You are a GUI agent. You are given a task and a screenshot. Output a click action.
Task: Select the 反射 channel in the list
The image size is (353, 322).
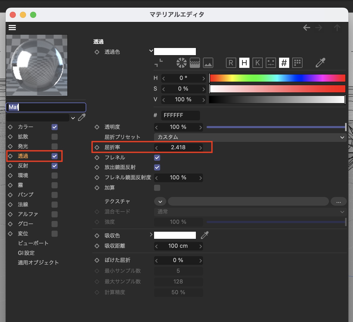23,166
